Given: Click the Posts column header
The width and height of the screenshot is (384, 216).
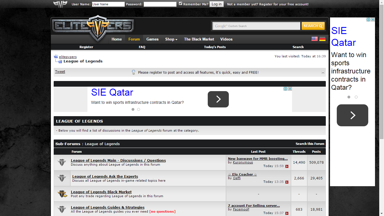Looking at the screenshot, I should (x=316, y=152).
